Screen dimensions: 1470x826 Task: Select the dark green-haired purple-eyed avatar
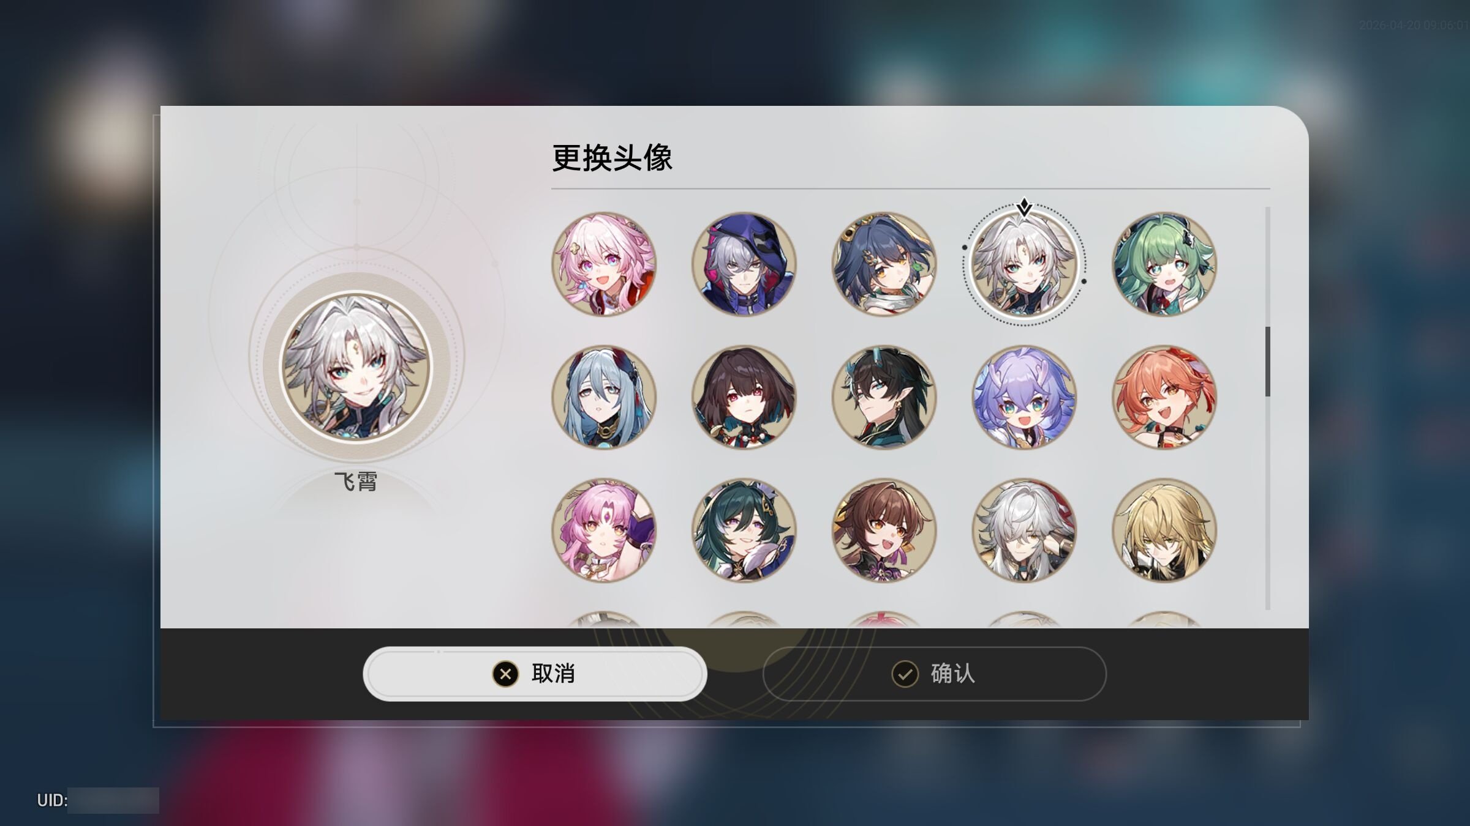coord(744,530)
